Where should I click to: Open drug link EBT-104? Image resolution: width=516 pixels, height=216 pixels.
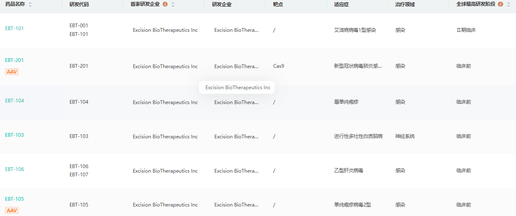pos(14,101)
